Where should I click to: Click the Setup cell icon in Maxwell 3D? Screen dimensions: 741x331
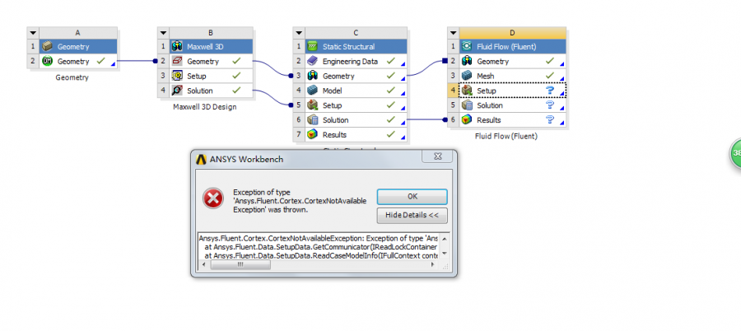177,76
